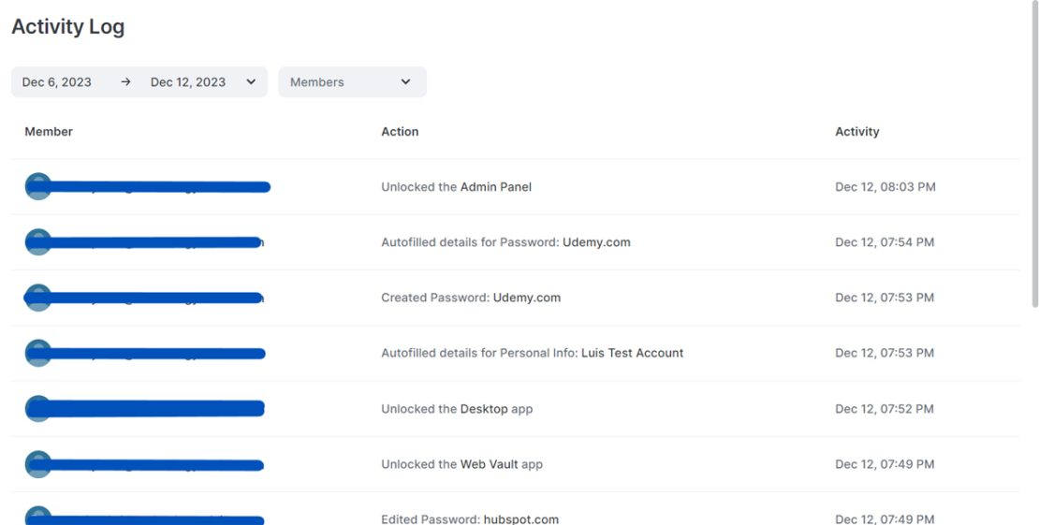The height and width of the screenshot is (525, 1039).
Task: Open hubspot.com in the Edited Password entry
Action: coord(520,519)
